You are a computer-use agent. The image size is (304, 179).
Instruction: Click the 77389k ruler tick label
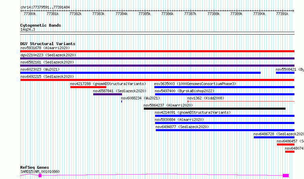click(x=236, y=14)
